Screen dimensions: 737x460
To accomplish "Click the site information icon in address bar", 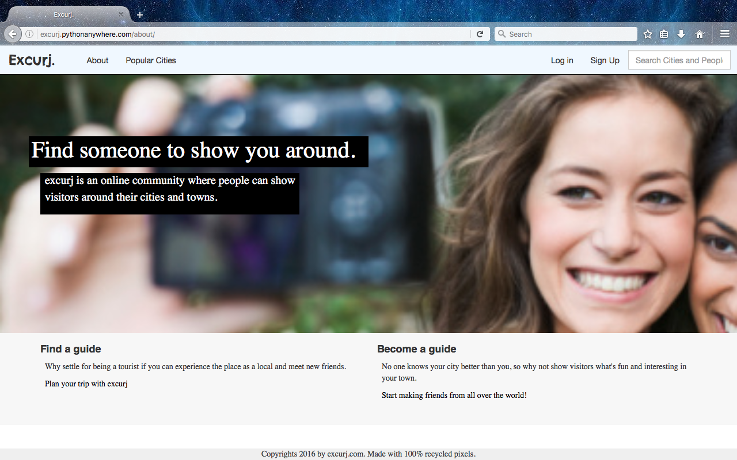I will (x=29, y=34).
